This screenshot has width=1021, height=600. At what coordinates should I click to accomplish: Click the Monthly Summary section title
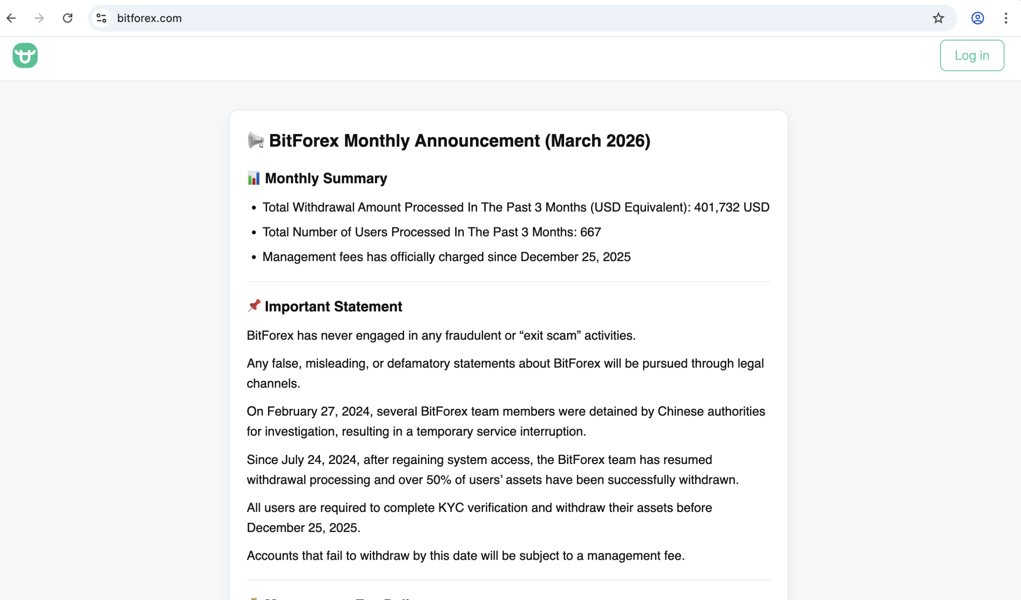325,178
